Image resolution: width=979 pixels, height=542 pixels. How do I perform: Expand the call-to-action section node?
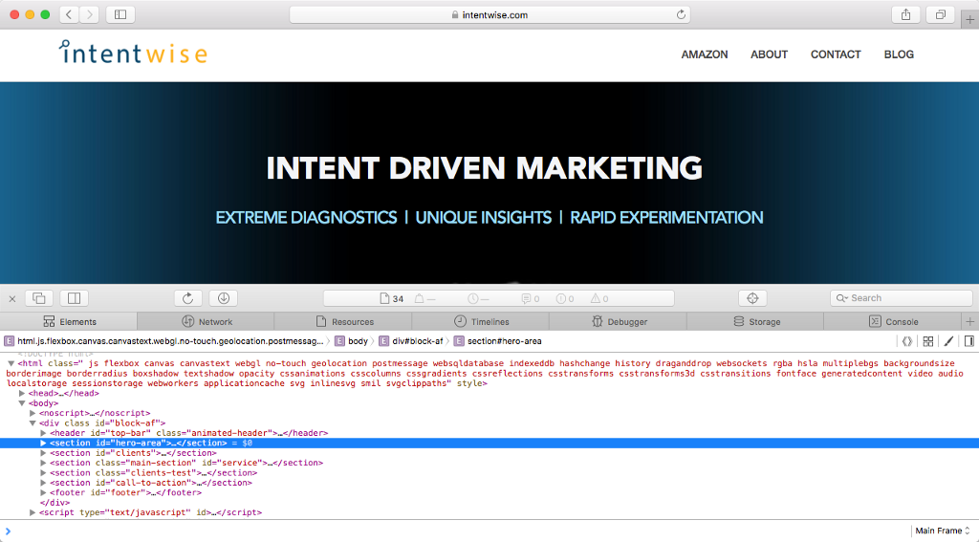click(x=43, y=484)
